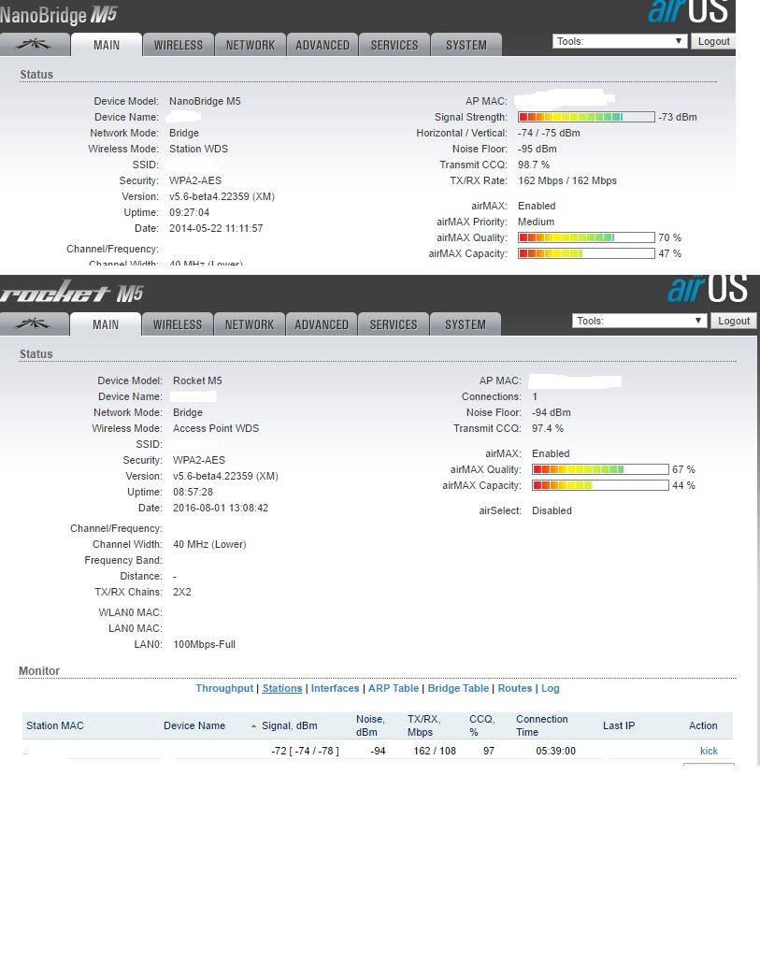760x976 pixels.
Task: Sort stations by Device Name column
Action: pos(194,725)
